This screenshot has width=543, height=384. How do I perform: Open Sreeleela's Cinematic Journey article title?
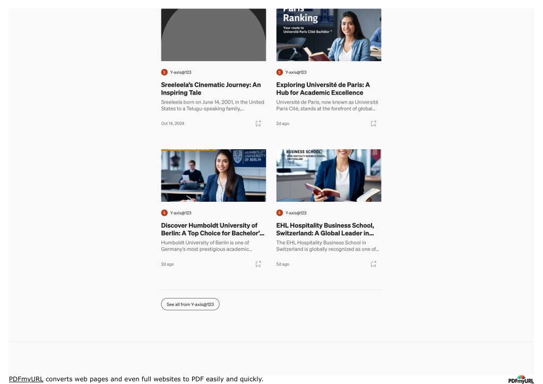click(211, 89)
